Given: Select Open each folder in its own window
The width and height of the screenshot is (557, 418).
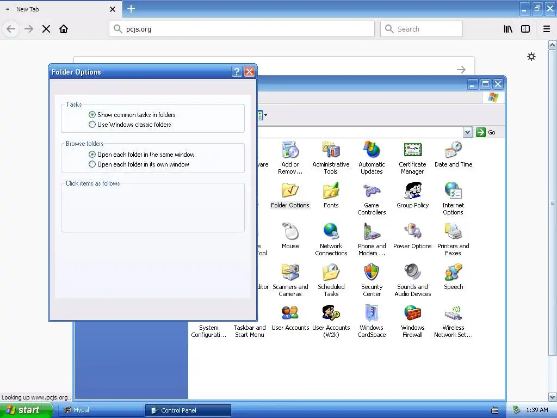Looking at the screenshot, I should [x=139, y=164].
